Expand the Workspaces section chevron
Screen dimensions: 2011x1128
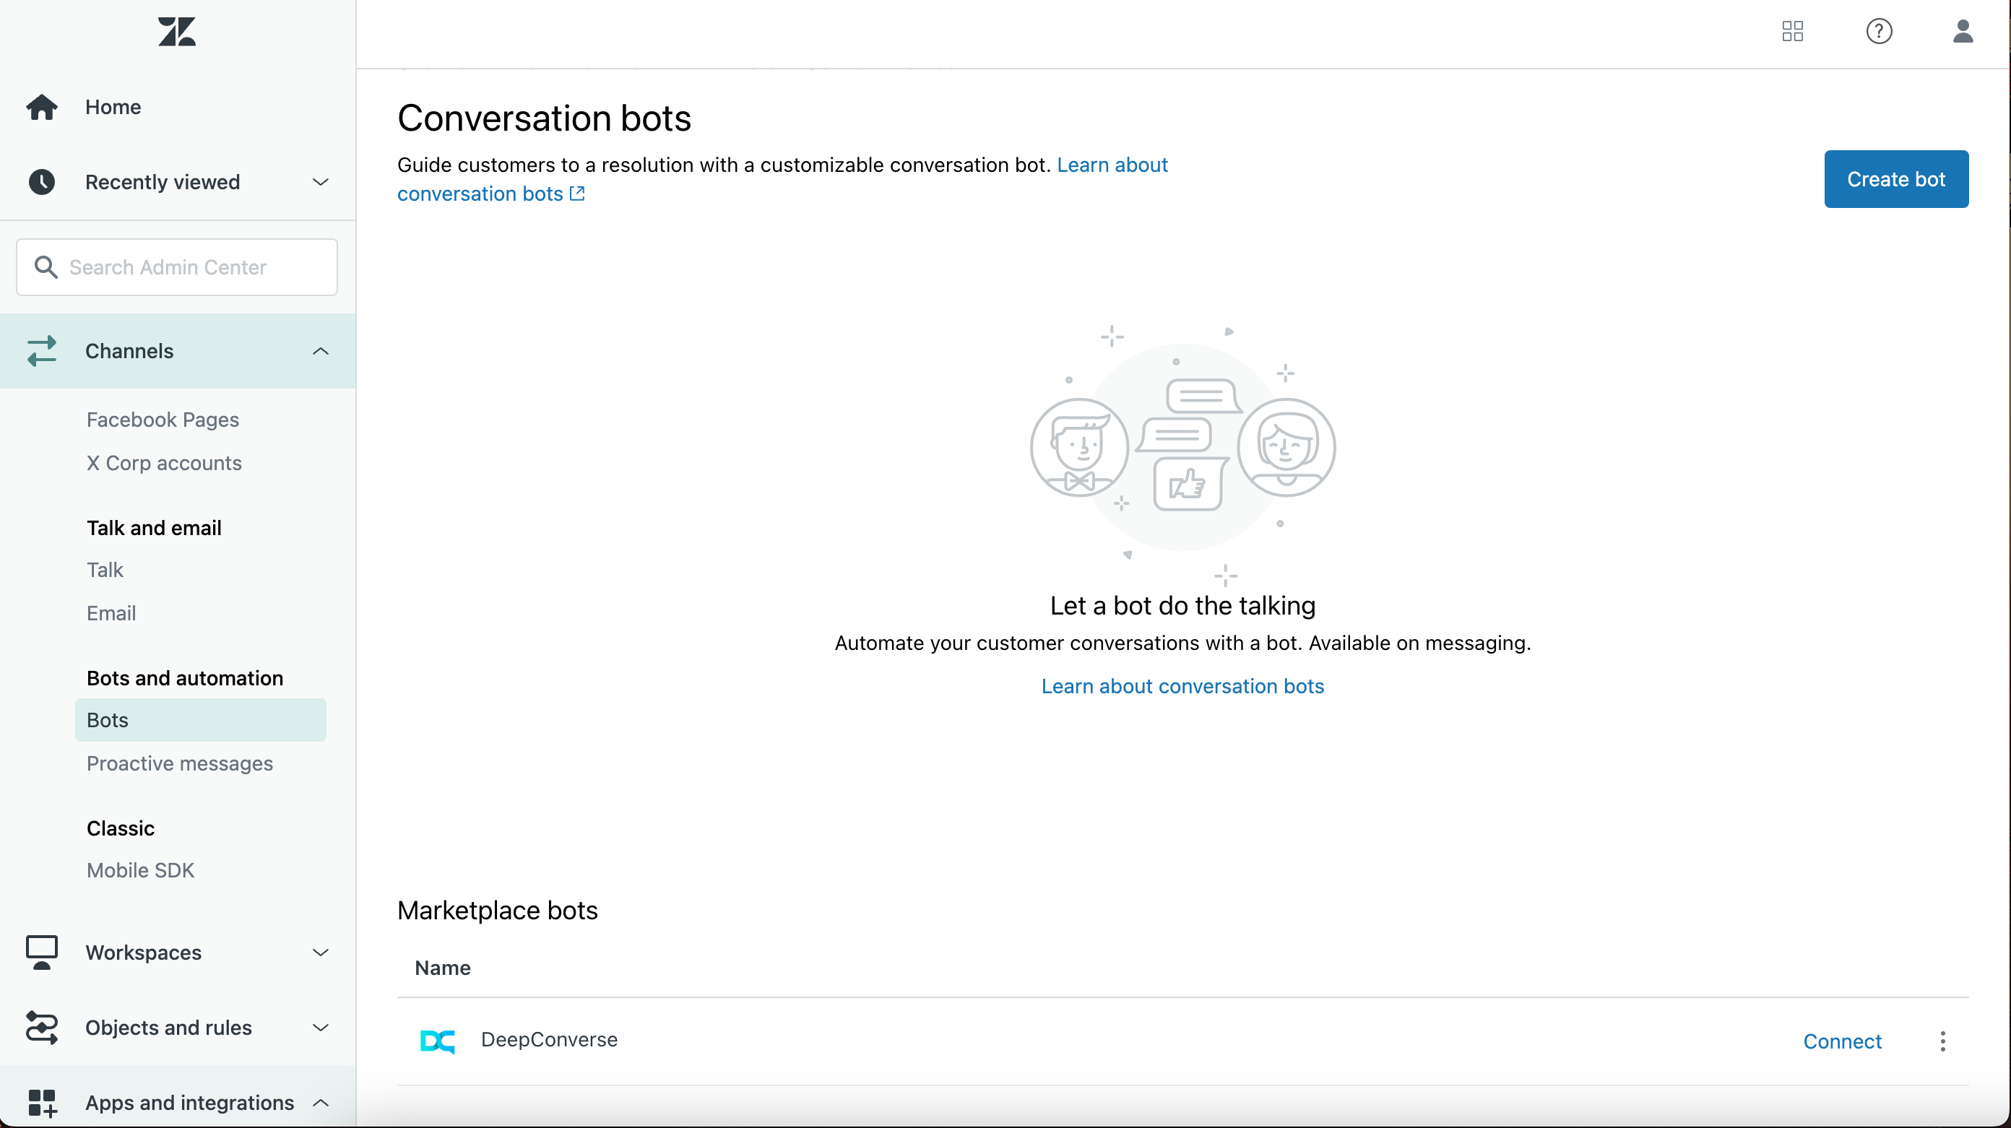(320, 953)
